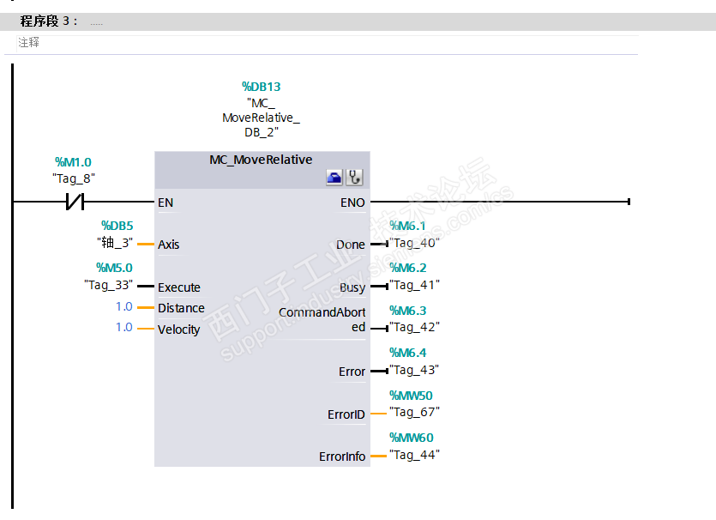This screenshot has width=716, height=520.
Task: Edit the Velocity value 1.0
Action: (x=123, y=327)
